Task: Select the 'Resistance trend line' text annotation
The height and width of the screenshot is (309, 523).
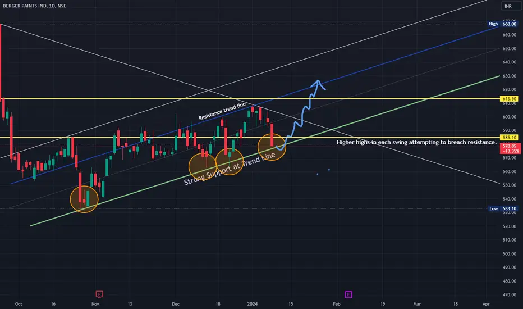Action: (222, 112)
